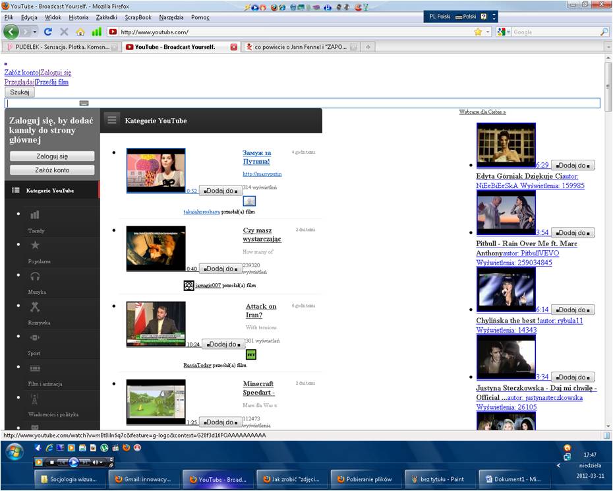Viewport: 613px width, 491px height.
Task: Click the Popularne star icon
Action: [35, 245]
